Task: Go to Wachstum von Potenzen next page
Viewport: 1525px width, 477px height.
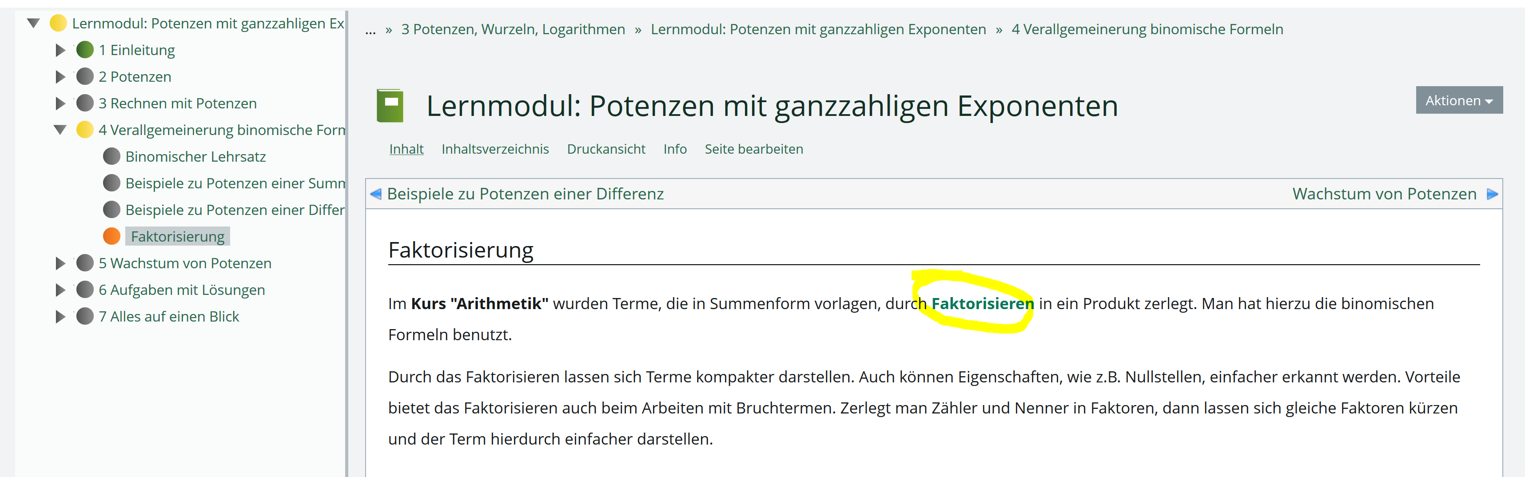Action: click(x=1383, y=194)
